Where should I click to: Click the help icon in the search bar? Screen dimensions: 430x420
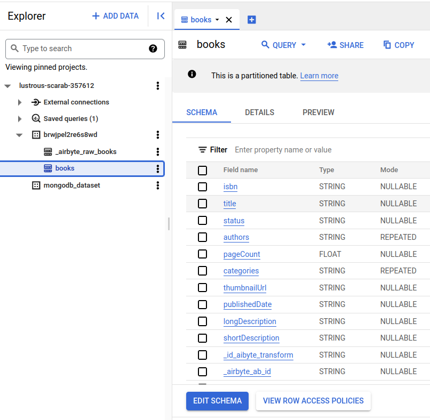point(153,49)
